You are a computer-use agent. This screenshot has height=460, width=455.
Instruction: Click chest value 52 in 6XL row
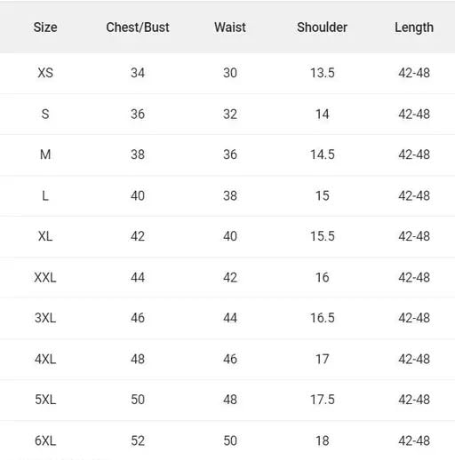click(138, 440)
